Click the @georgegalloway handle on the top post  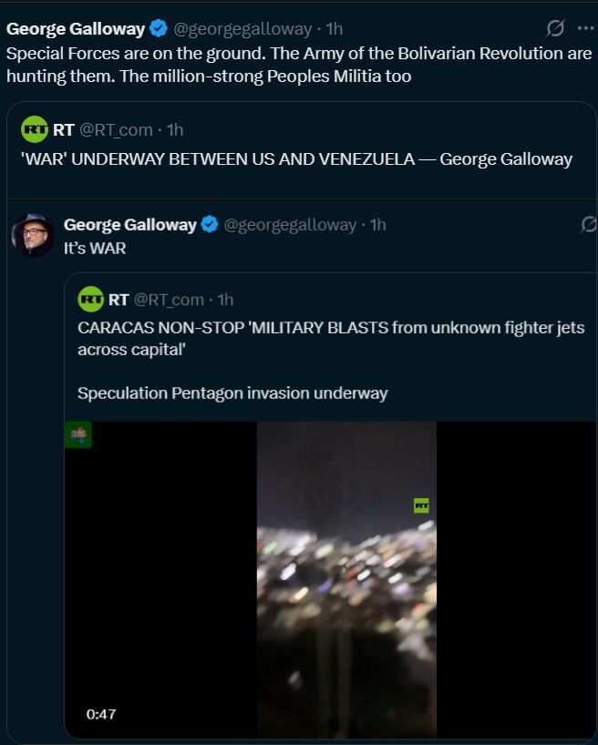point(242,29)
